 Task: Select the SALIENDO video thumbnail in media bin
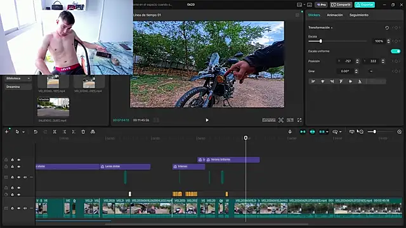pyautogui.click(x=53, y=107)
